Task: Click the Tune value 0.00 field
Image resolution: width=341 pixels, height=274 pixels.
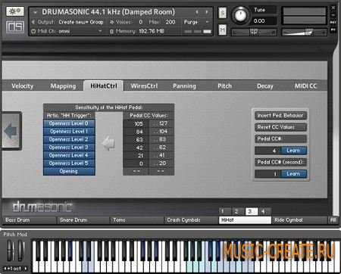Action: click(x=264, y=21)
